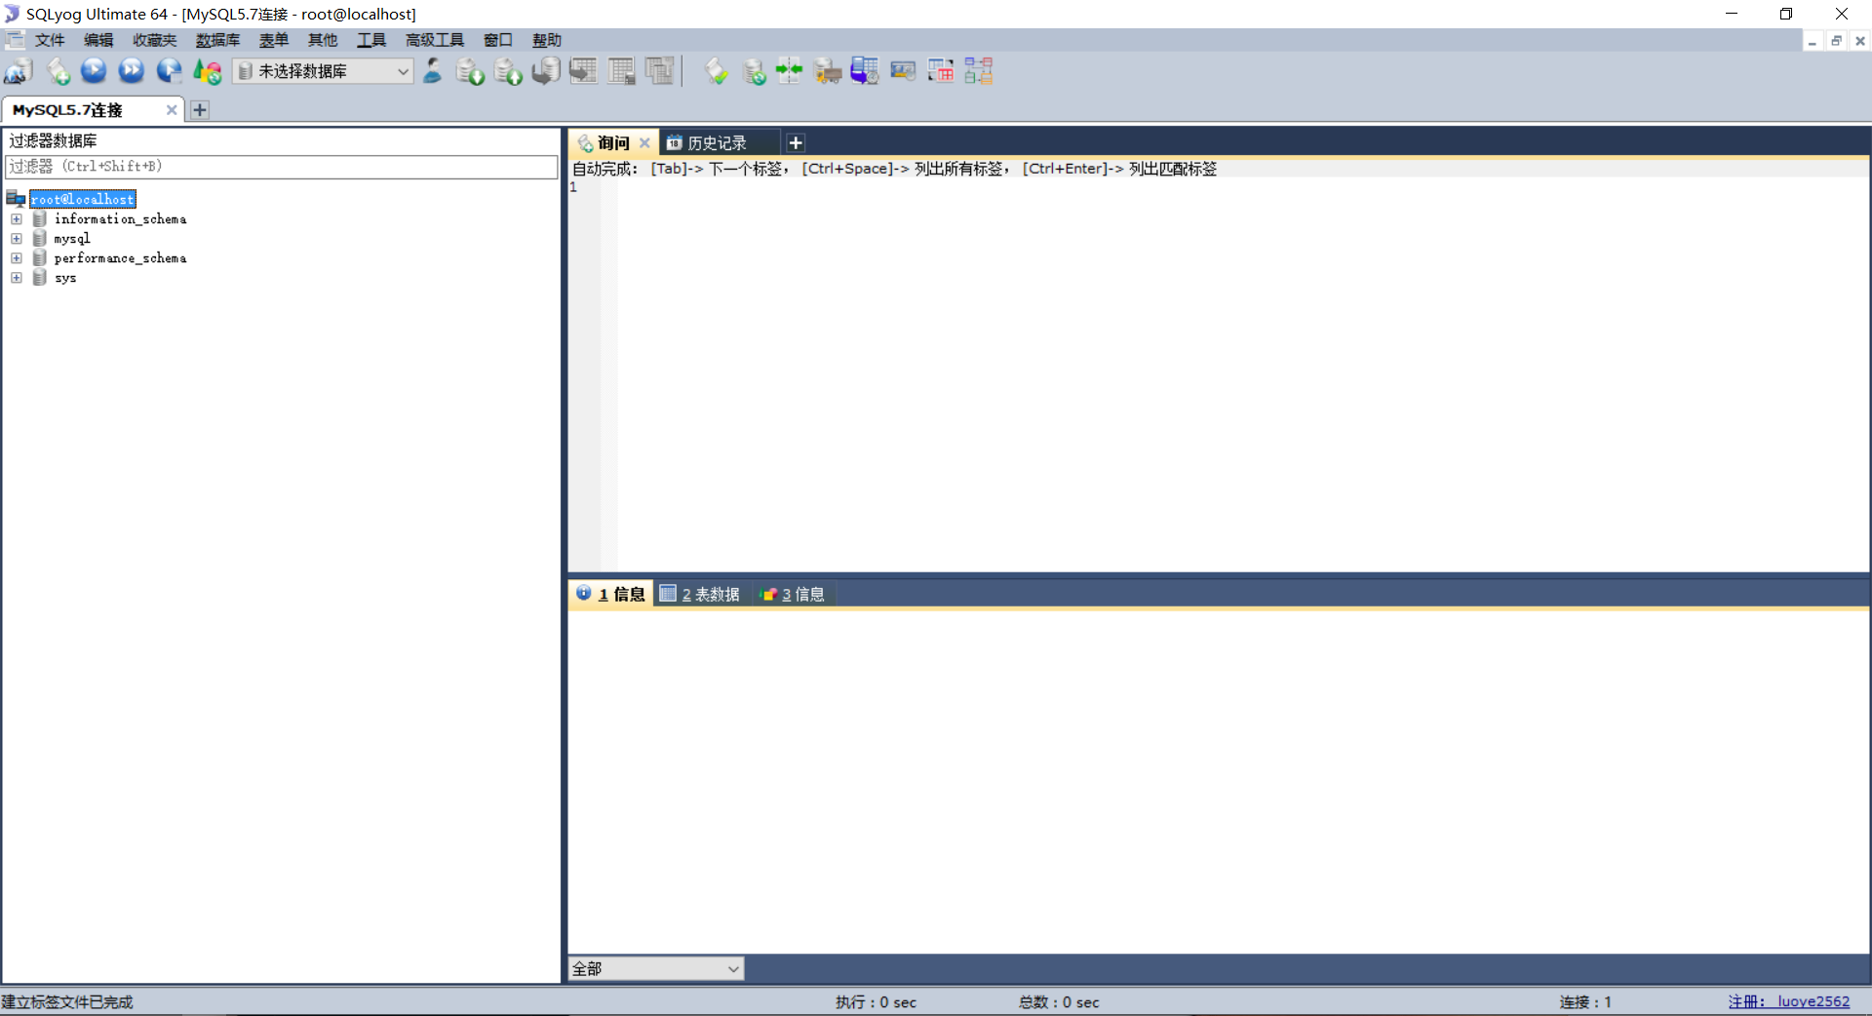Click the import external data truck icon
Screen dimensions: 1872x1016
tap(828, 71)
